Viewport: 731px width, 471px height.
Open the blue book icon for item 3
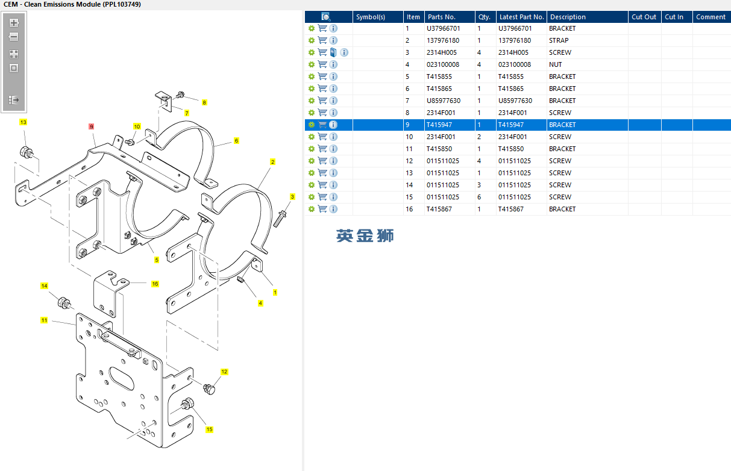[333, 52]
